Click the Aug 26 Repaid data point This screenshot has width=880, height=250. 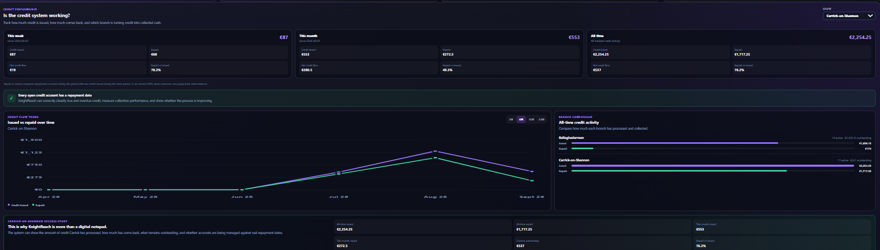[435, 157]
